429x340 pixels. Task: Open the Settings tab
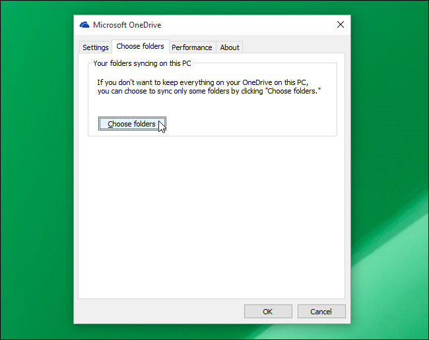point(96,47)
